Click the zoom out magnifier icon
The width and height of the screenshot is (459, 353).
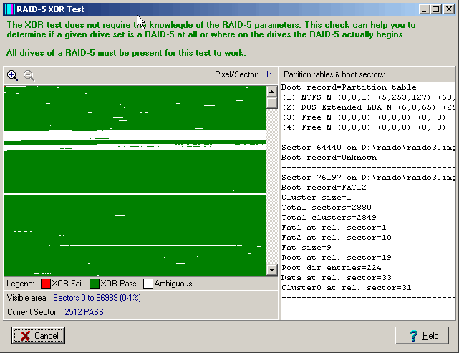29,75
